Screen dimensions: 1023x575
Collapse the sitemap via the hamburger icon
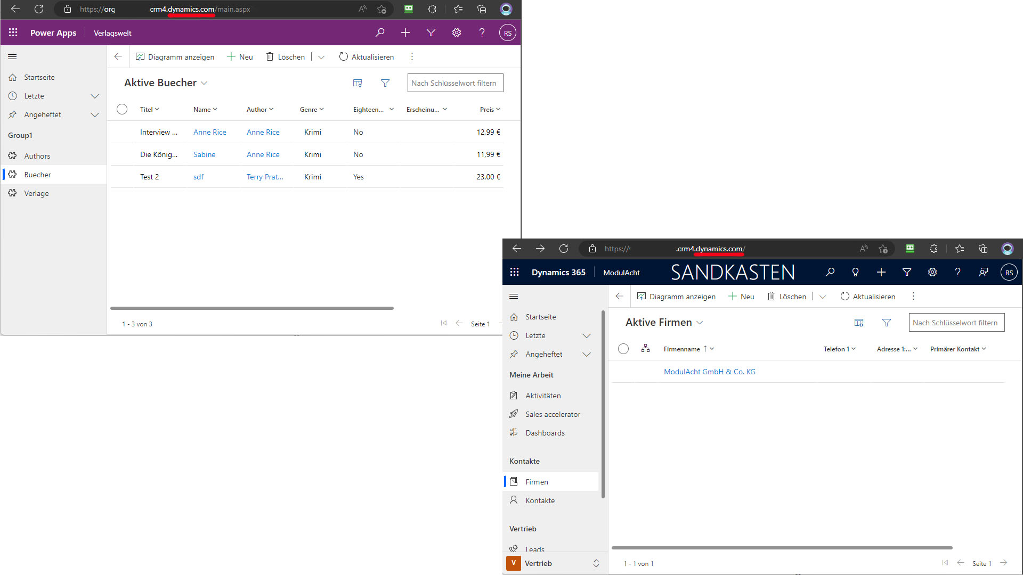click(12, 56)
